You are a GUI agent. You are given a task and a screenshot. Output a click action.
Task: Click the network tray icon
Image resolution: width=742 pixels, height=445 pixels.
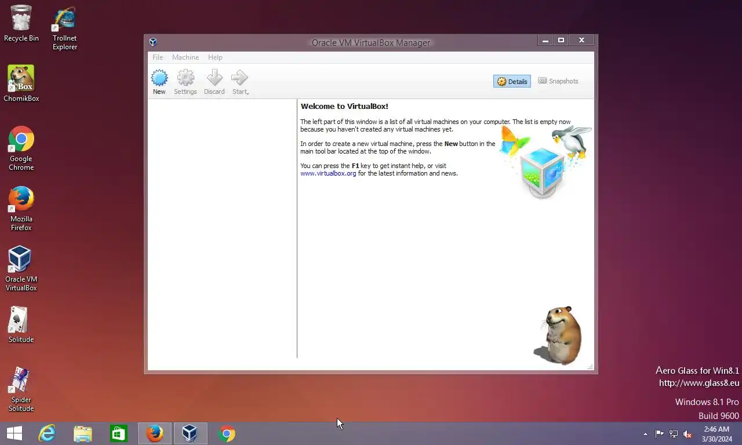pyautogui.click(x=674, y=434)
